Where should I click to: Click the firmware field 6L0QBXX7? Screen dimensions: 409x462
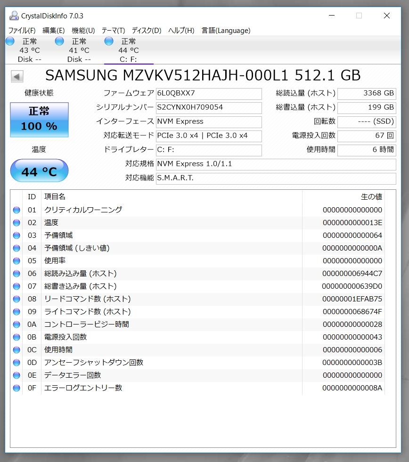[x=209, y=94]
